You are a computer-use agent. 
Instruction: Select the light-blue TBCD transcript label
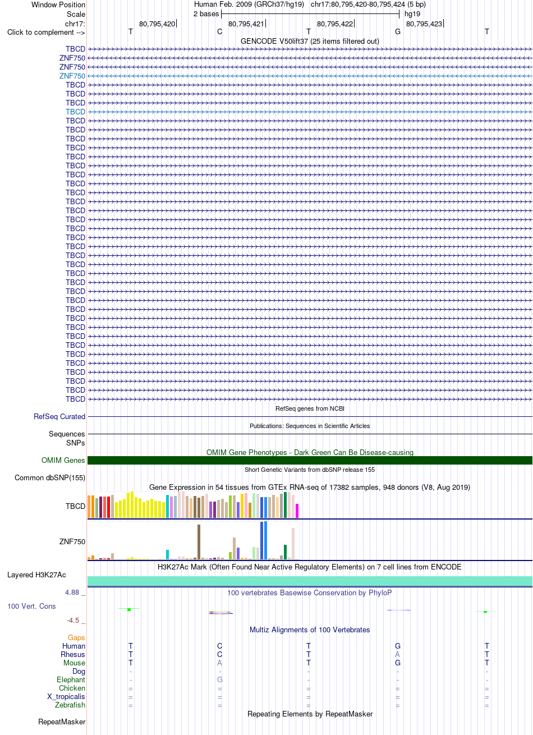(x=75, y=112)
